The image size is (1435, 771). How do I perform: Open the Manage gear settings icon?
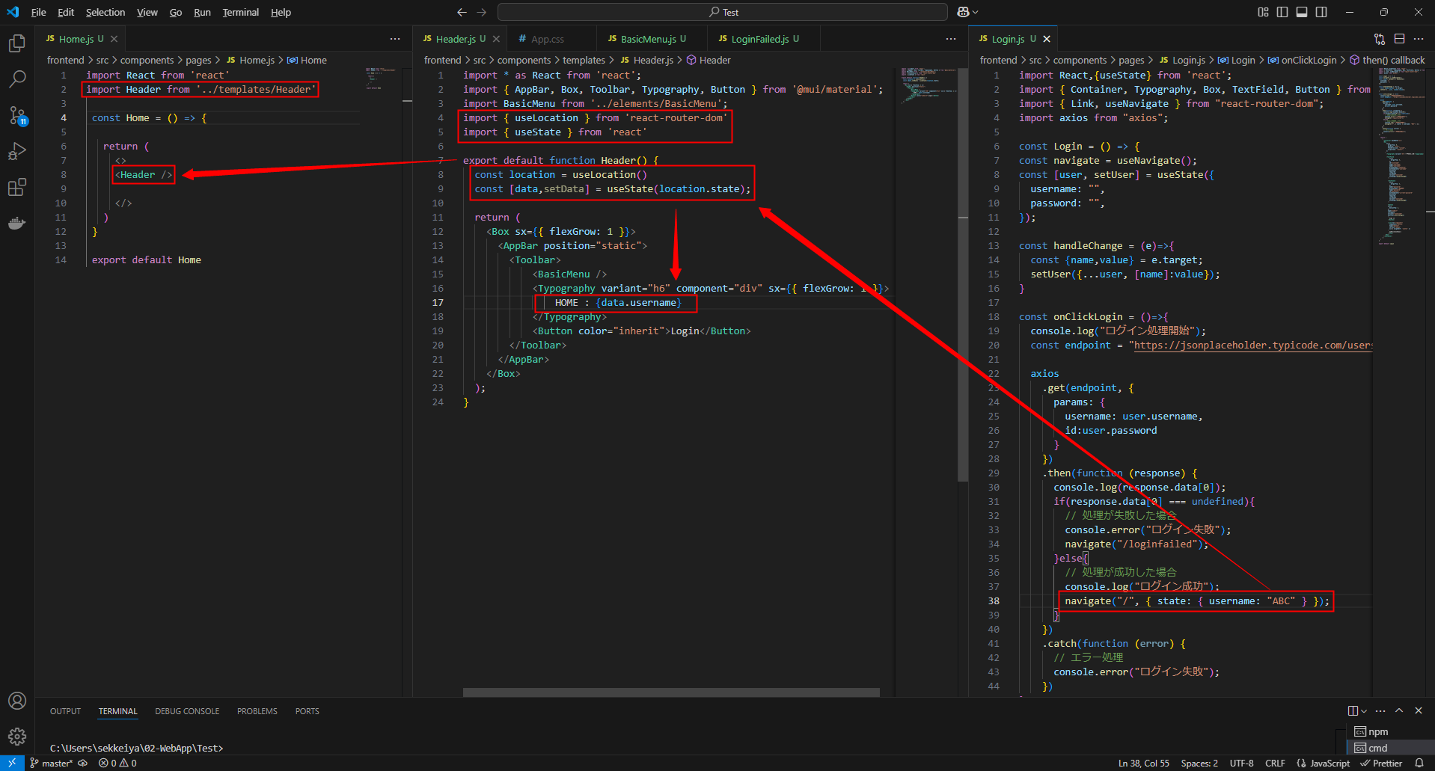coord(16,737)
